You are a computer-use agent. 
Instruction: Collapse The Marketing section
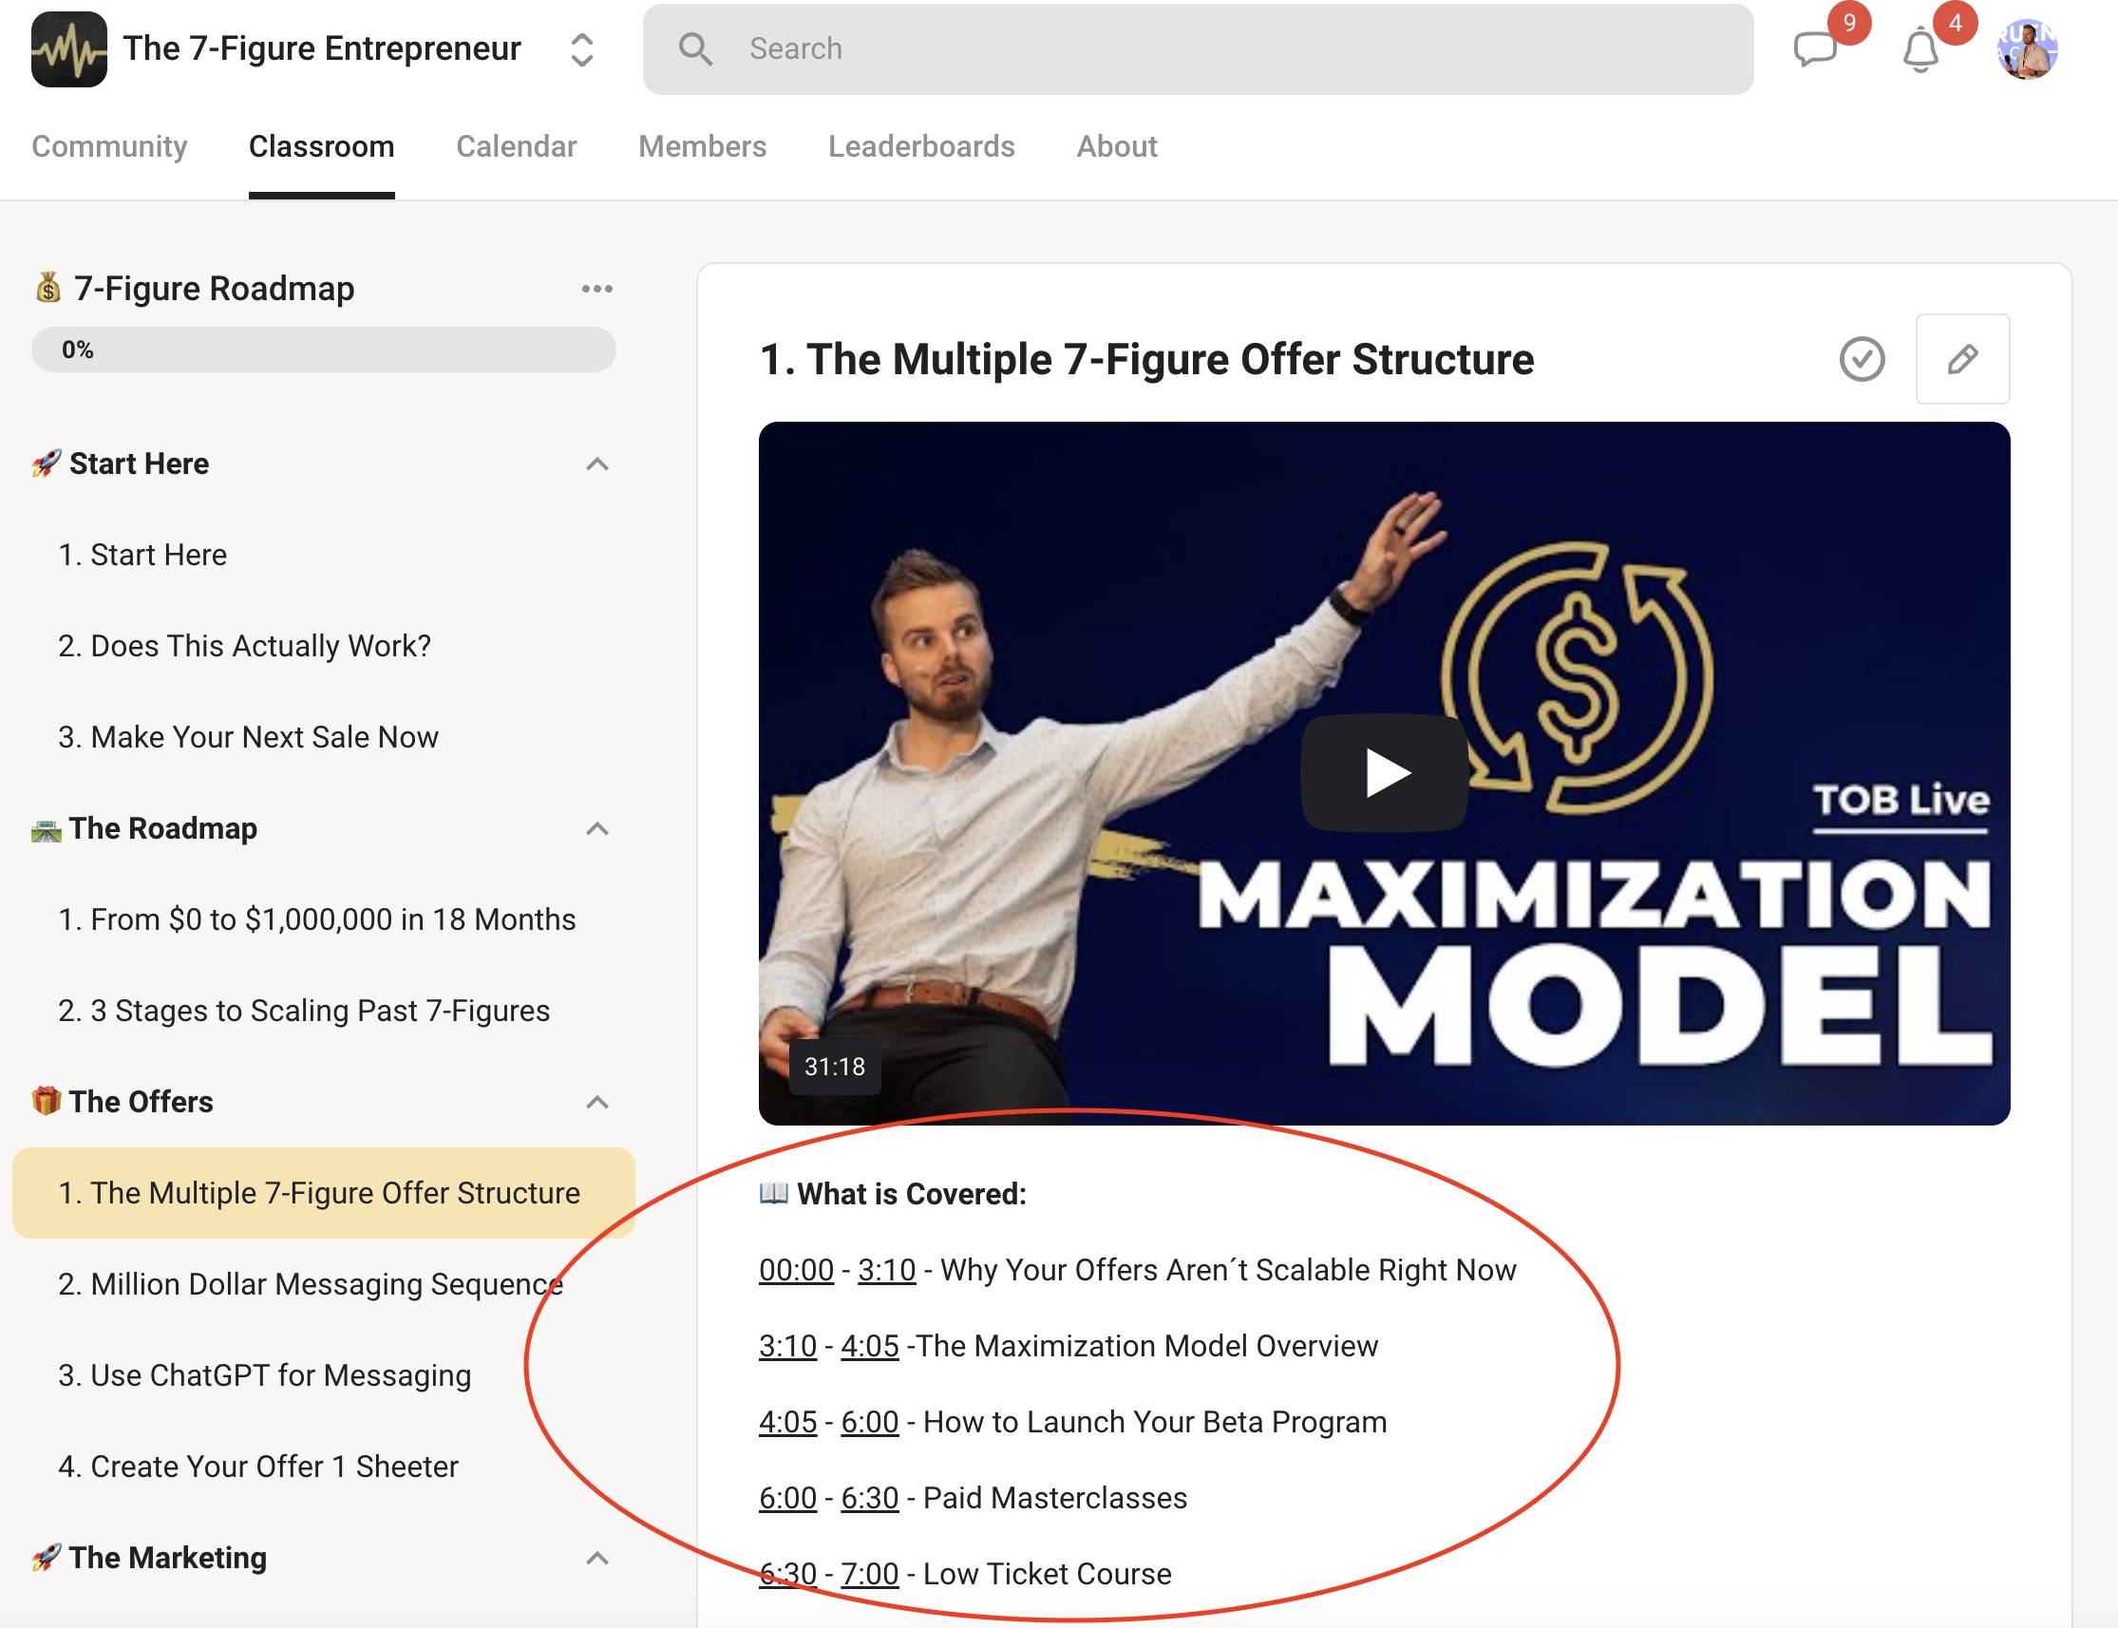pos(596,1559)
